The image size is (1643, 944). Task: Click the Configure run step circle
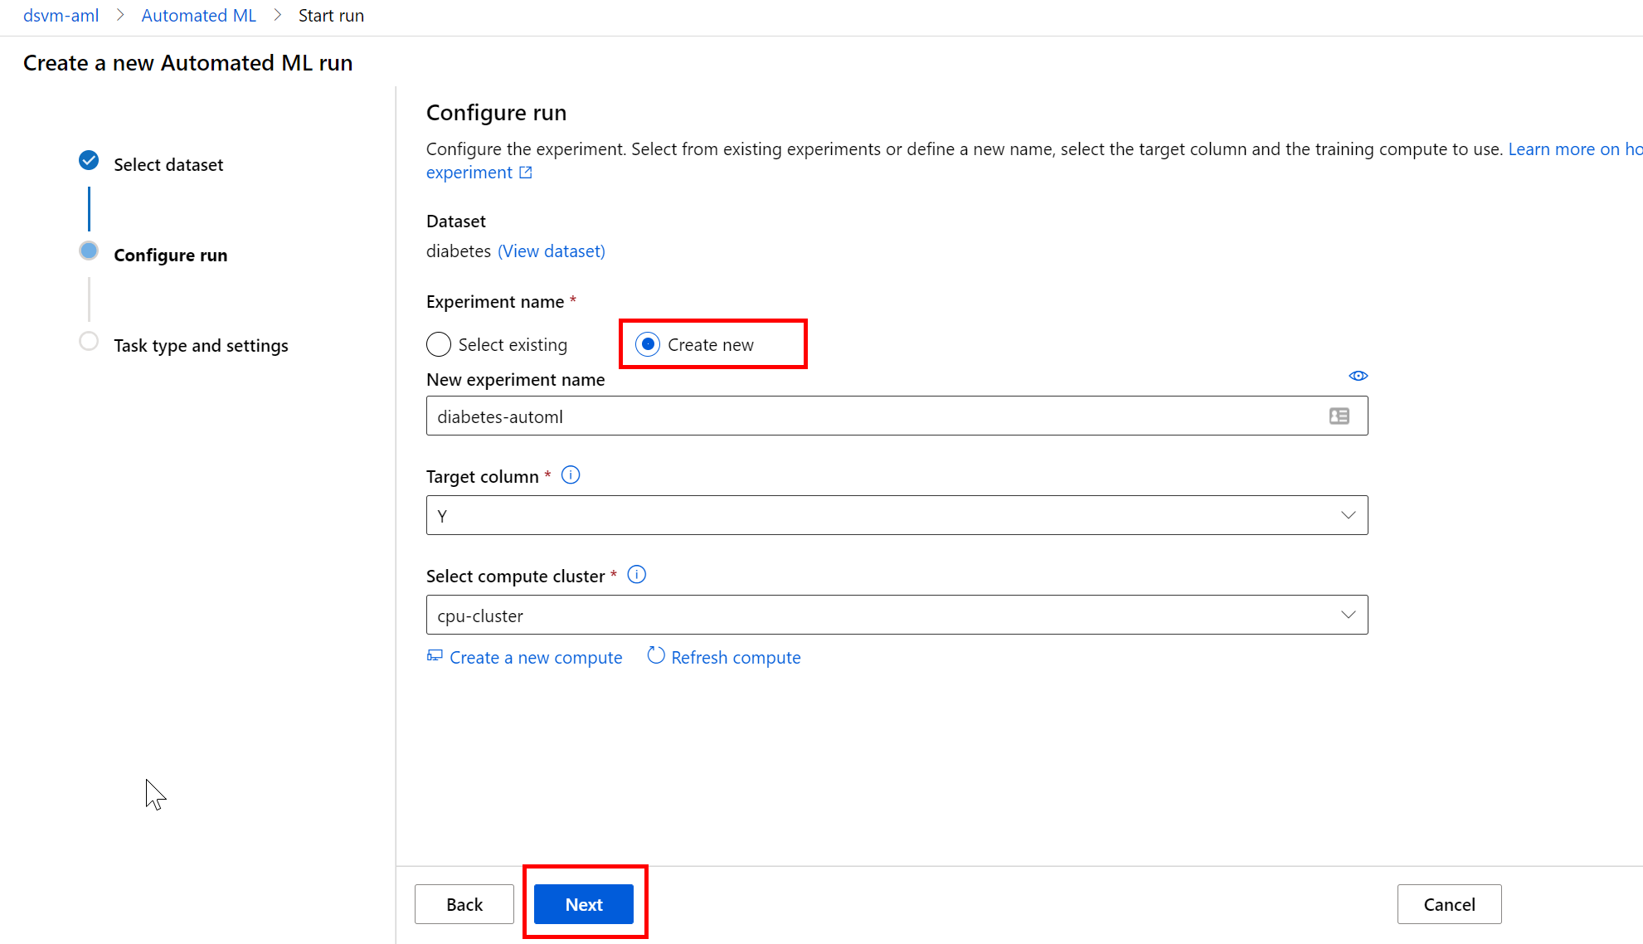[89, 251]
